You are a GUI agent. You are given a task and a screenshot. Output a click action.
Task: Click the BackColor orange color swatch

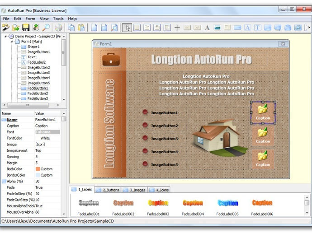point(38,169)
